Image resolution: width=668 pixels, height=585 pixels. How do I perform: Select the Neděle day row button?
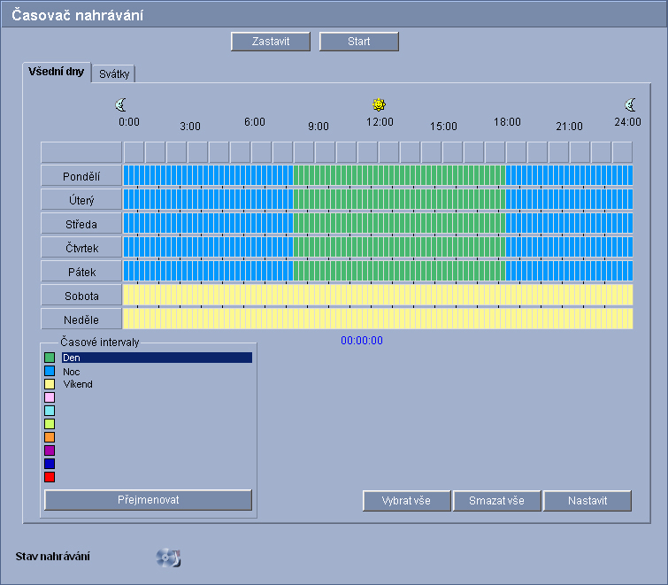pos(81,319)
